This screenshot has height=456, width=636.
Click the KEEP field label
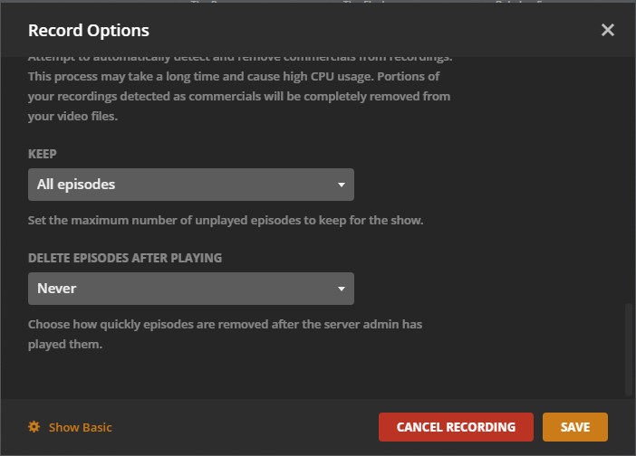(x=43, y=154)
